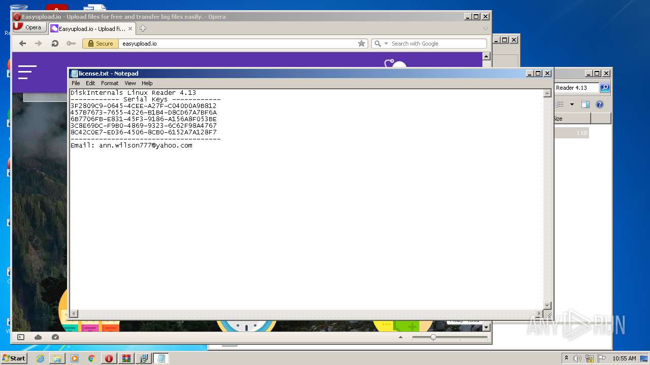This screenshot has height=365, width=650.
Task: Close the Easyupload.io tab
Action: 131,29
